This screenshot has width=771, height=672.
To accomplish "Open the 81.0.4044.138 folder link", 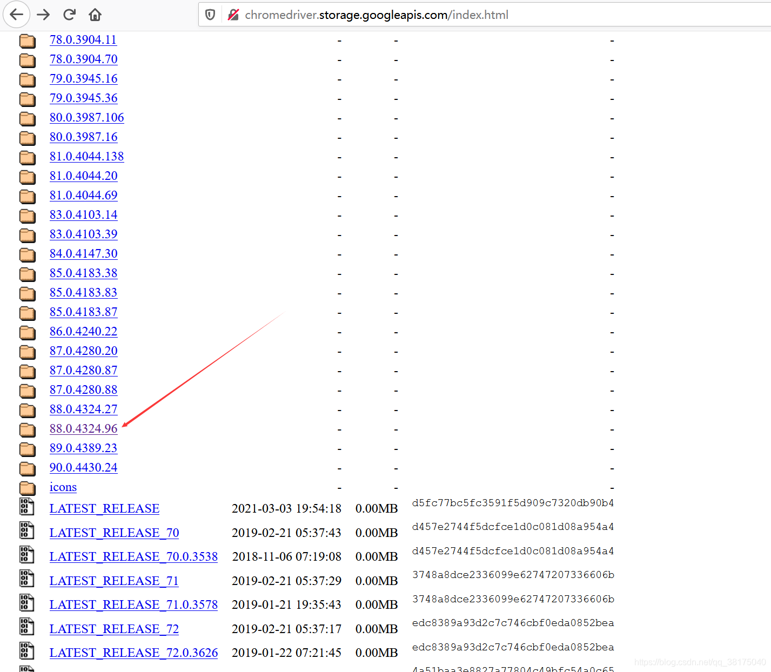I will (87, 157).
